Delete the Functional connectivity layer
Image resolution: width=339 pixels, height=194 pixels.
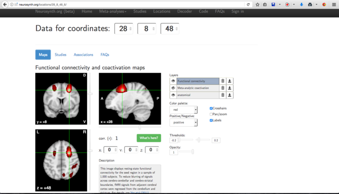[x=223, y=81]
